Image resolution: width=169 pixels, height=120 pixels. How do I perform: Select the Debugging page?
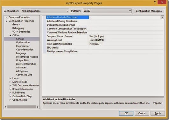coord(18,28)
